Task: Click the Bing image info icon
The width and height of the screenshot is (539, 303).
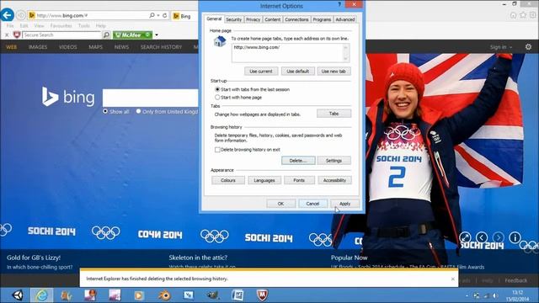Action: (x=515, y=237)
